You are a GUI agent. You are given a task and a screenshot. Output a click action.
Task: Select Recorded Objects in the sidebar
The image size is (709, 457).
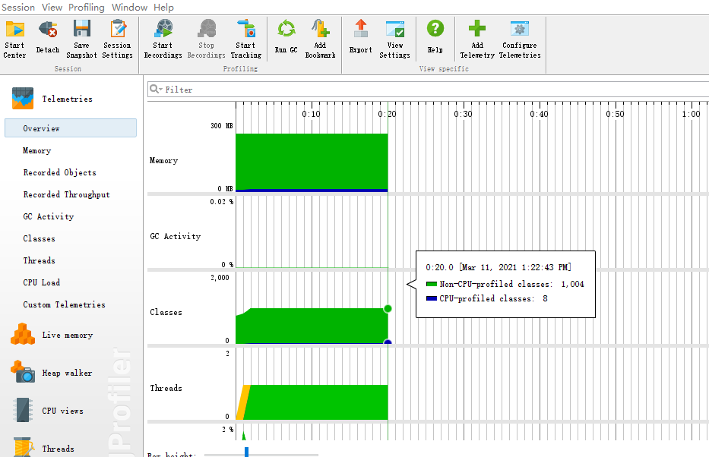point(60,172)
